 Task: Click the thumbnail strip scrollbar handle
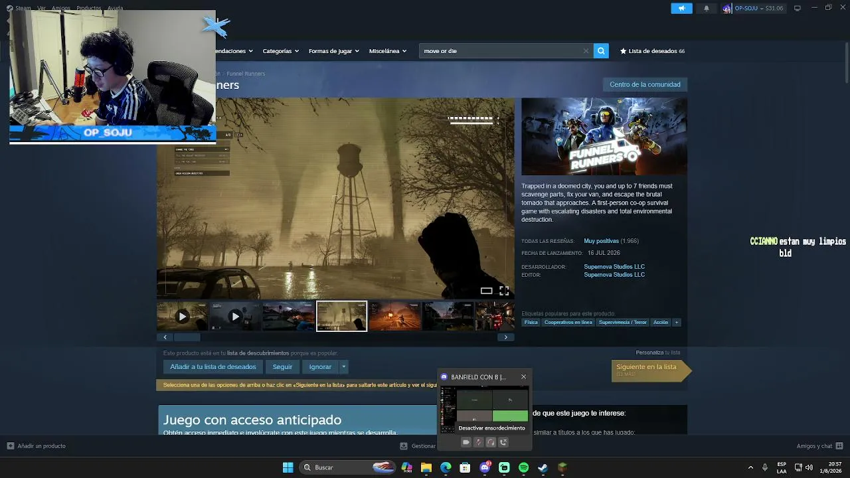click(x=187, y=337)
